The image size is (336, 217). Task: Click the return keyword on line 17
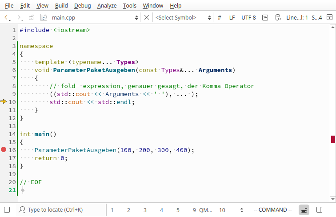(x=45, y=158)
